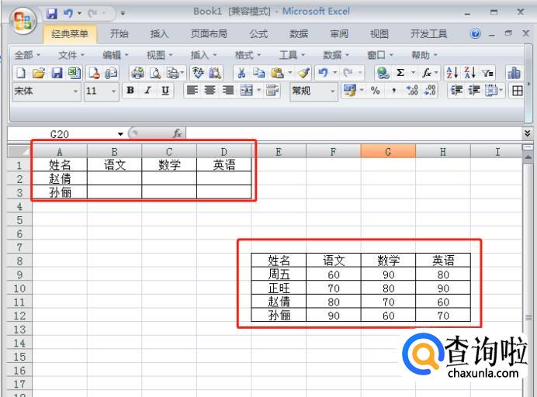Switch to the 开发工具 tab
The image size is (537, 397).
[x=429, y=33]
